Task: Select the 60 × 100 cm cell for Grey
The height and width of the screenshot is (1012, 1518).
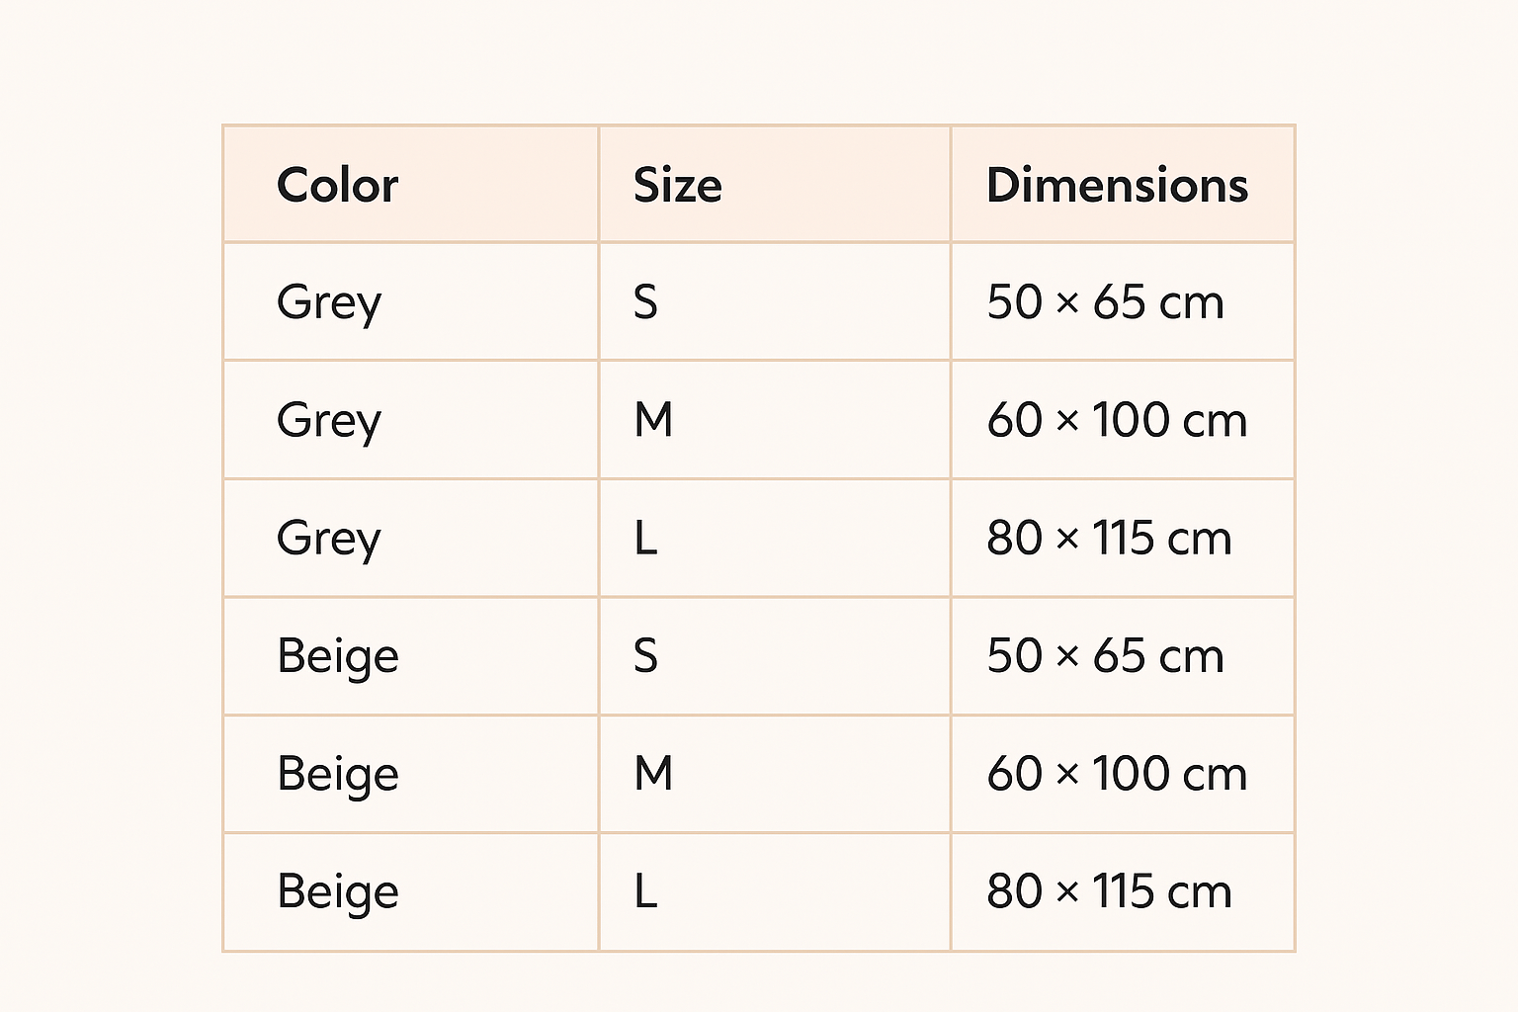Action: coord(1117,420)
